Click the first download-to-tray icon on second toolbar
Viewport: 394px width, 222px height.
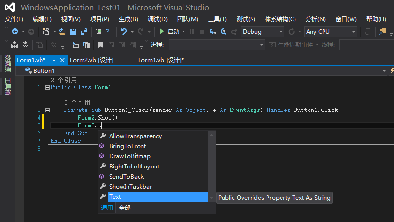pos(14,45)
